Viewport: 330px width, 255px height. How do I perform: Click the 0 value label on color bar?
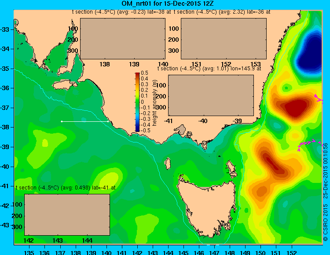[x=142, y=102]
